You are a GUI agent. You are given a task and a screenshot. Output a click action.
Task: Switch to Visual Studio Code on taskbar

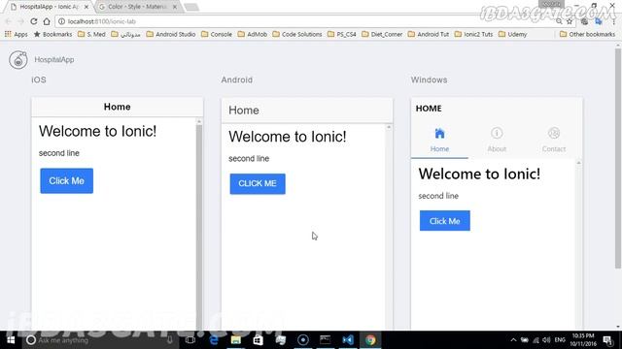point(348,340)
